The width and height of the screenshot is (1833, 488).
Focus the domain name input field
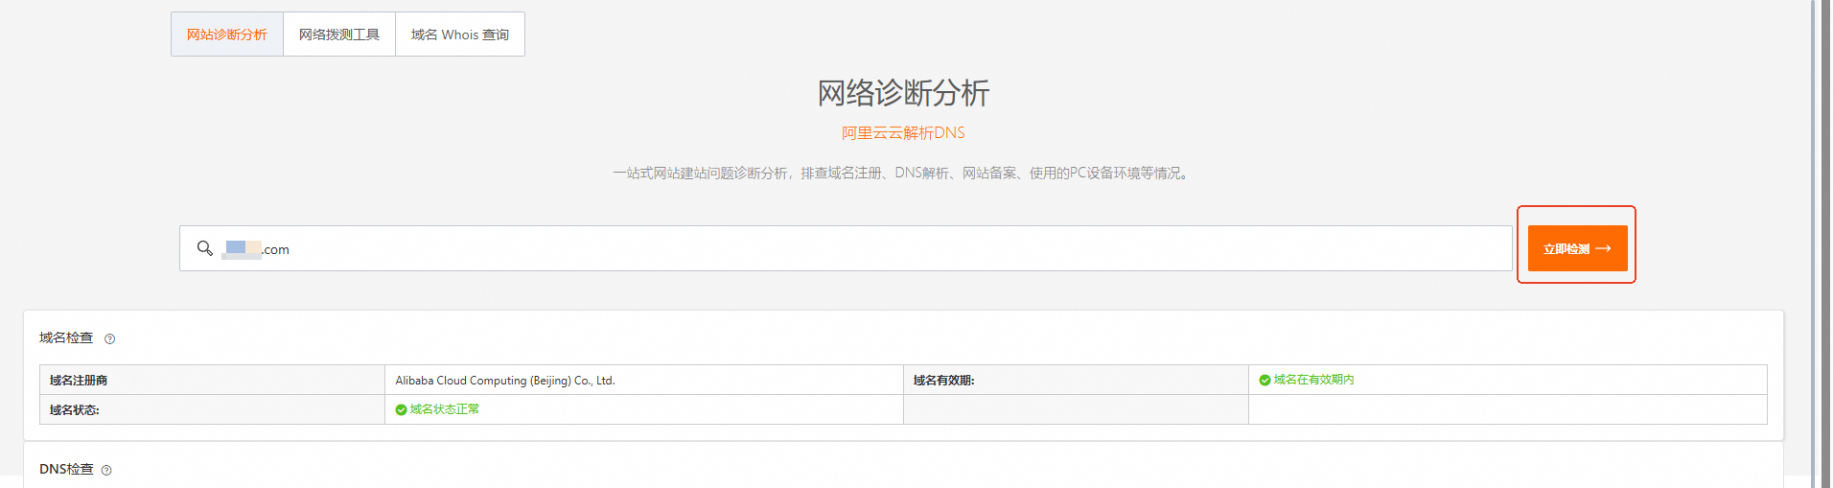click(863, 248)
